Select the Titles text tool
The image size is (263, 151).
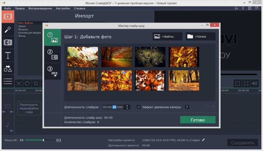(8, 55)
